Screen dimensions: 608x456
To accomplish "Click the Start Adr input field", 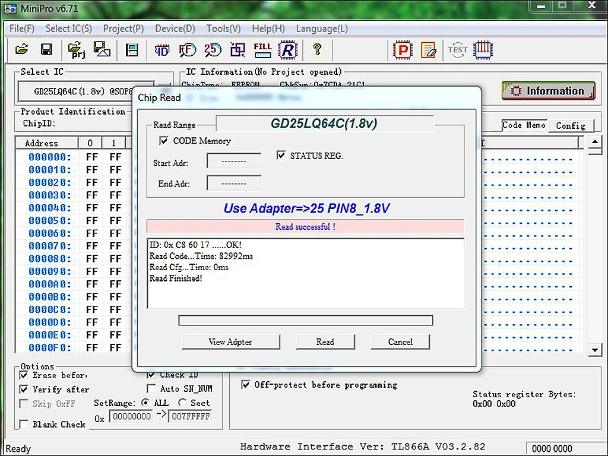I will click(x=234, y=161).
